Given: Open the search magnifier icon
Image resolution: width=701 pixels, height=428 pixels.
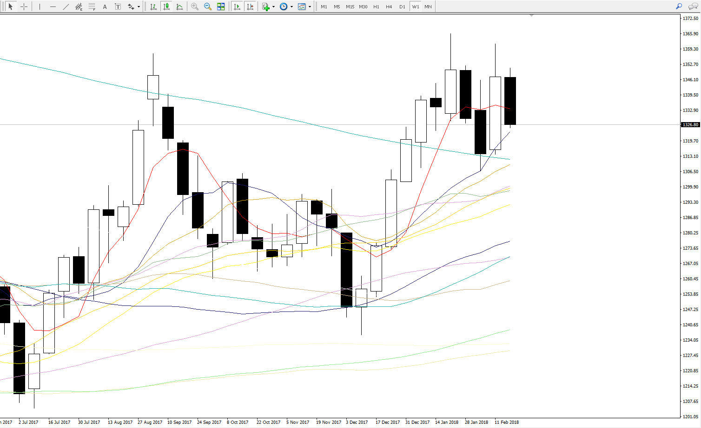Looking at the screenshot, I should pyautogui.click(x=679, y=6).
